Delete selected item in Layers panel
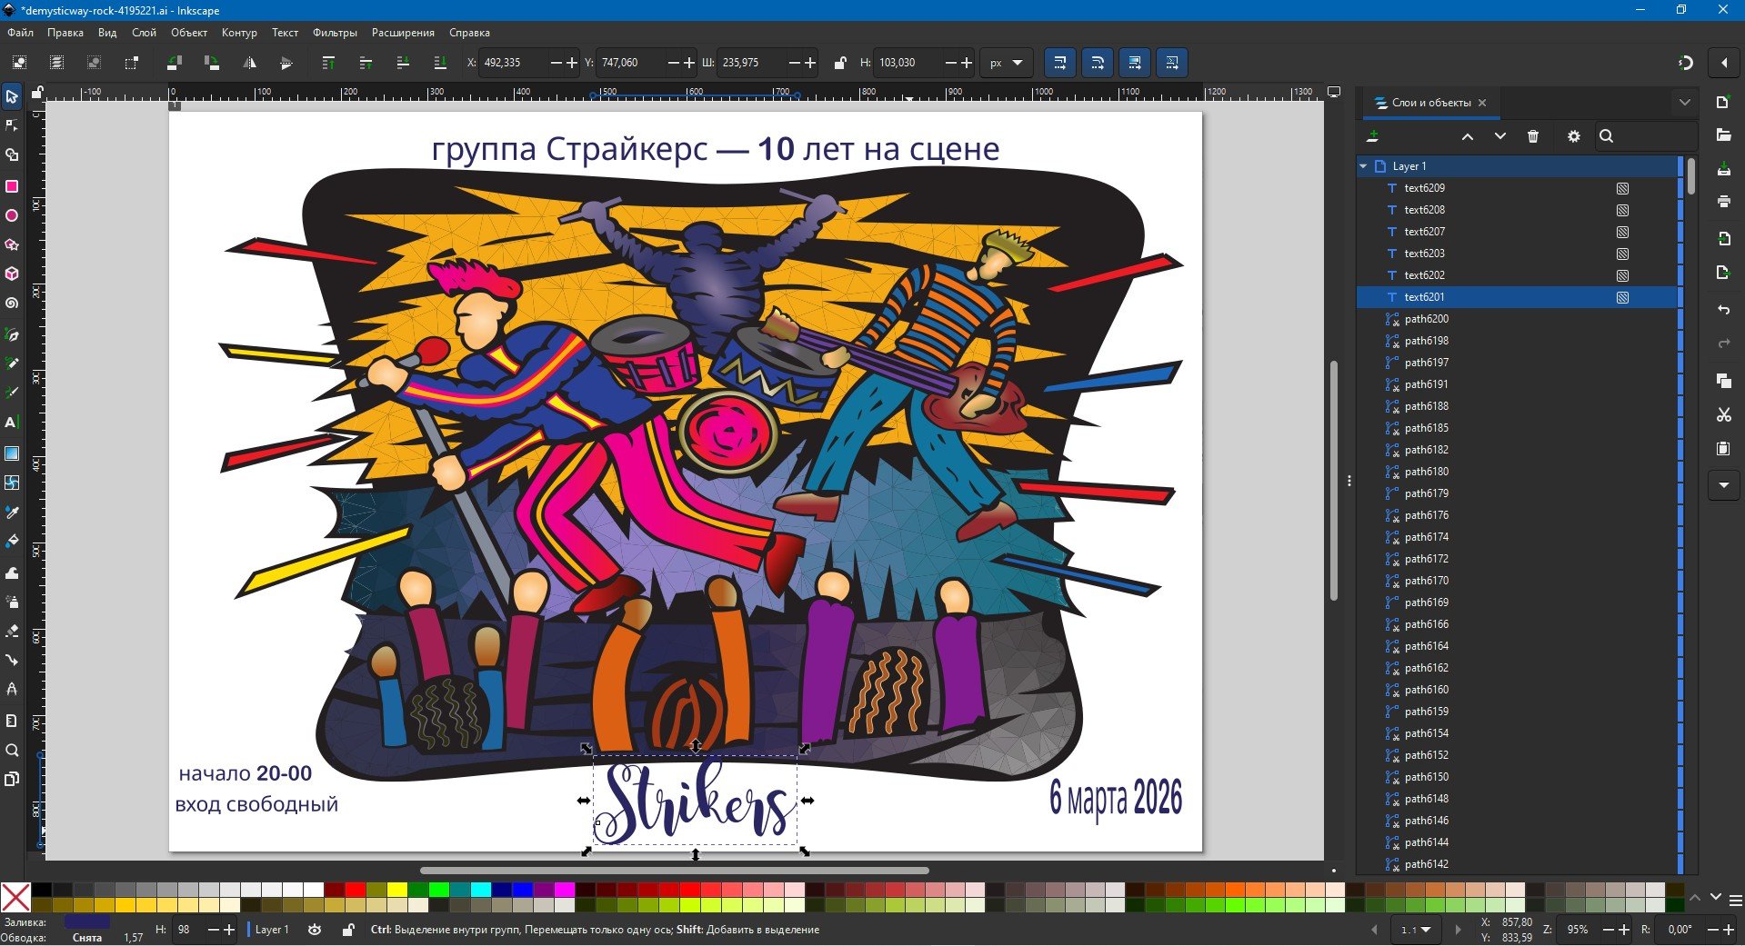The height and width of the screenshot is (946, 1745). 1533,136
